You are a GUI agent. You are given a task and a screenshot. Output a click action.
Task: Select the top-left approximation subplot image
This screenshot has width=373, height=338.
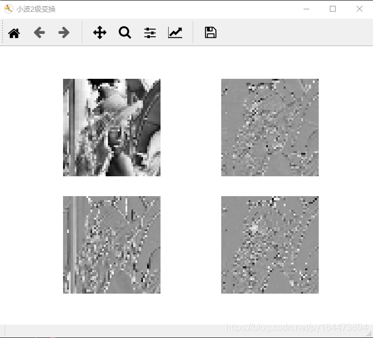(x=111, y=127)
